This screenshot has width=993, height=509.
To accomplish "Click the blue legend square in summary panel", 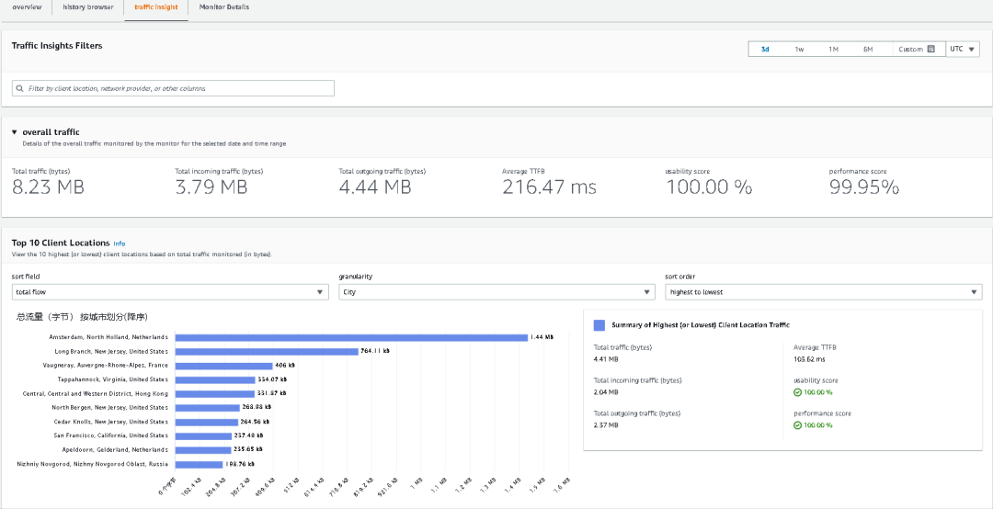I will [x=599, y=325].
